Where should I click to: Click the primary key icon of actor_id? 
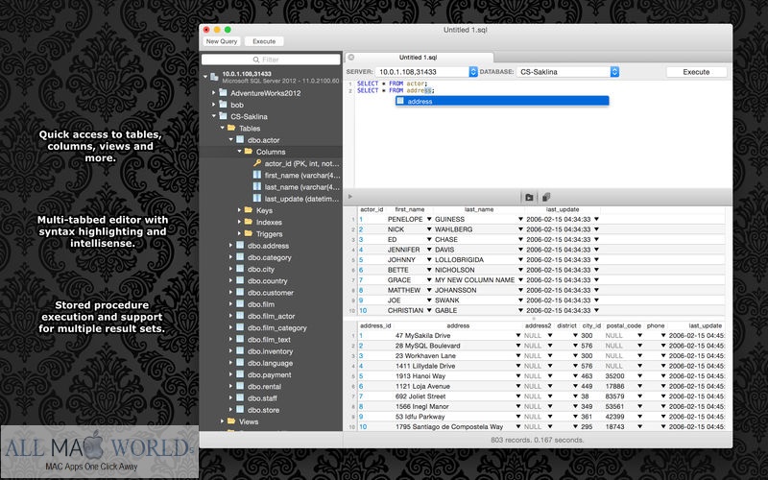coord(257,163)
